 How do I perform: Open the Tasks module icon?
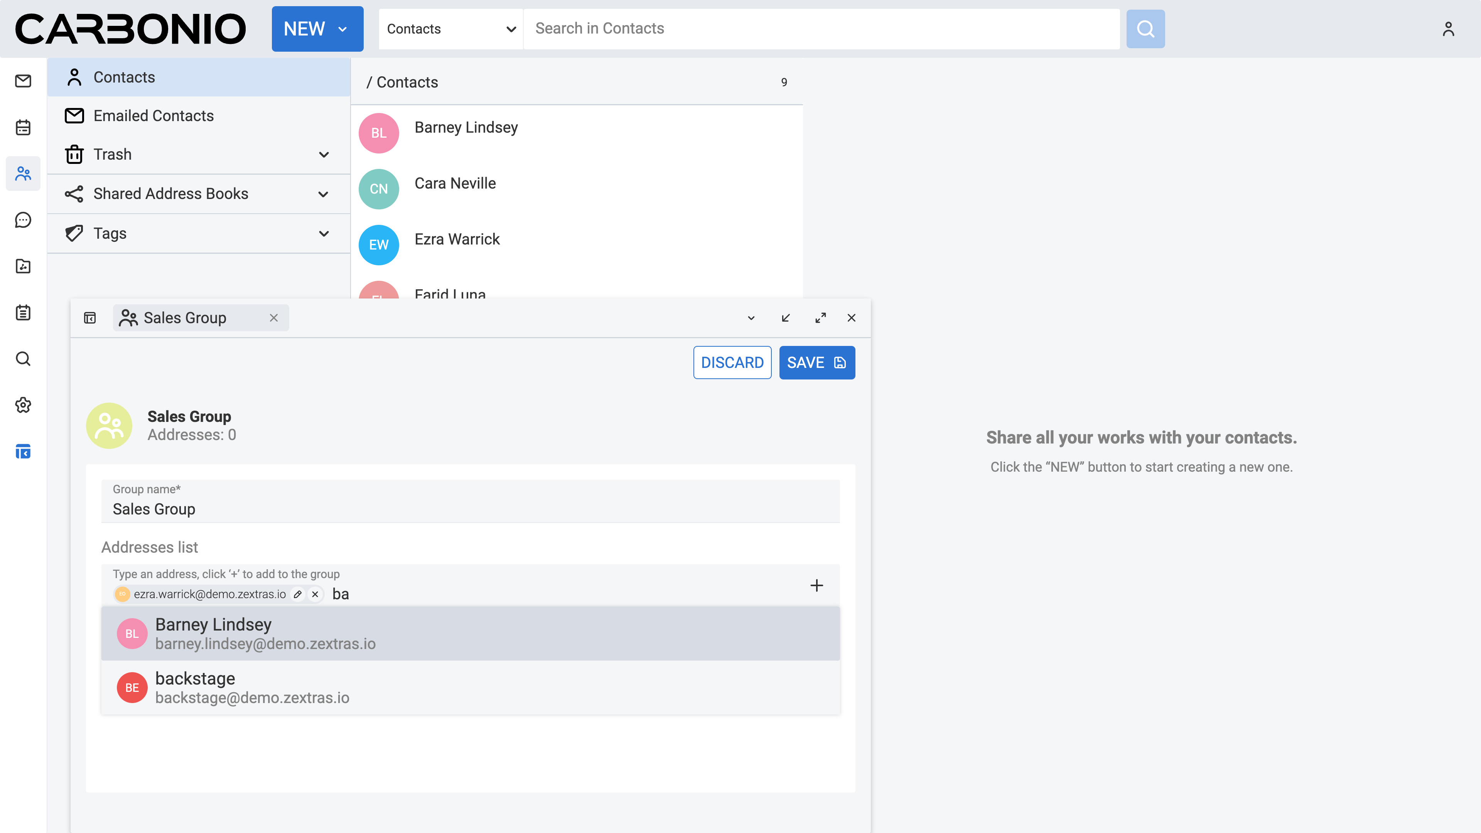pos(23,313)
